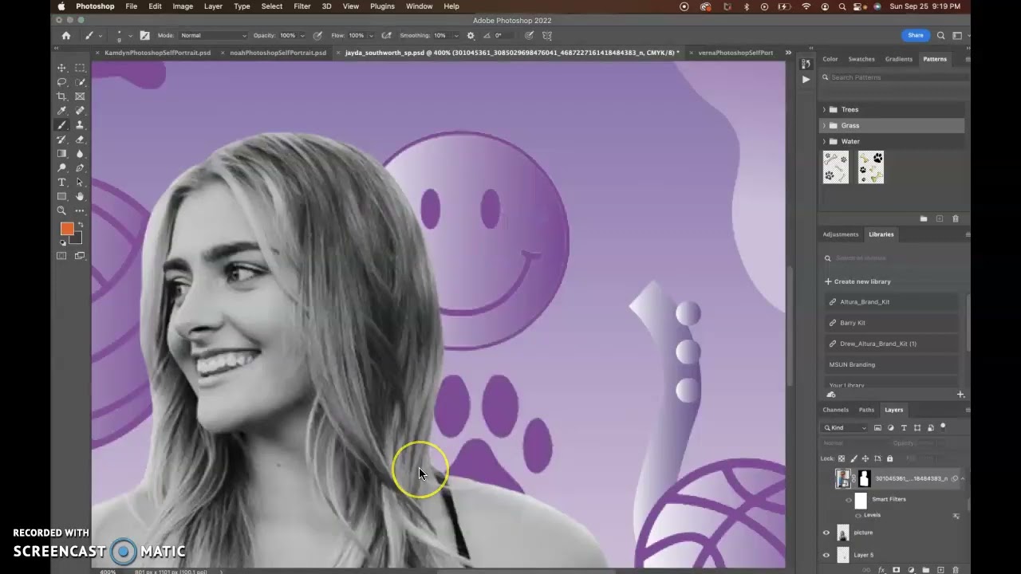The image size is (1021, 574).
Task: Open the MSUN Branding library
Action: pyautogui.click(x=890, y=364)
